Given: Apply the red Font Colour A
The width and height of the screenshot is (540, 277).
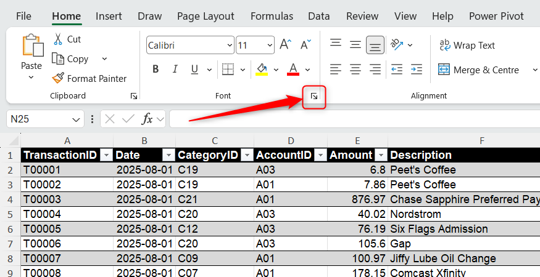Looking at the screenshot, I should point(293,70).
